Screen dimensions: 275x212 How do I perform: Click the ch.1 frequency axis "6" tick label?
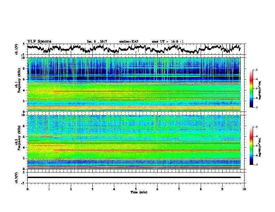24,80
